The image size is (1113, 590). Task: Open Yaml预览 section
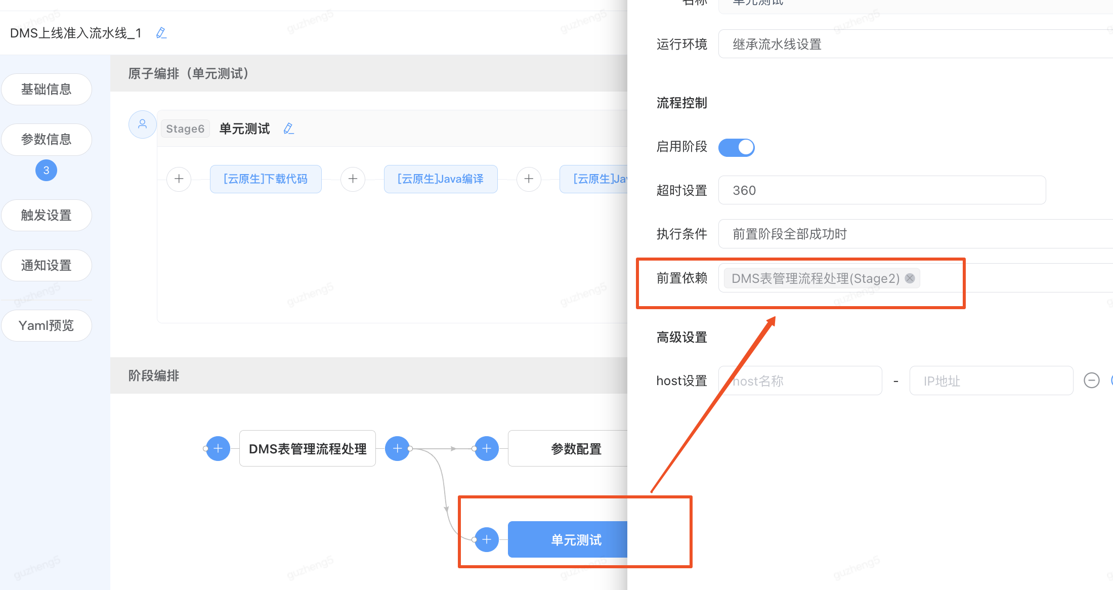[47, 325]
